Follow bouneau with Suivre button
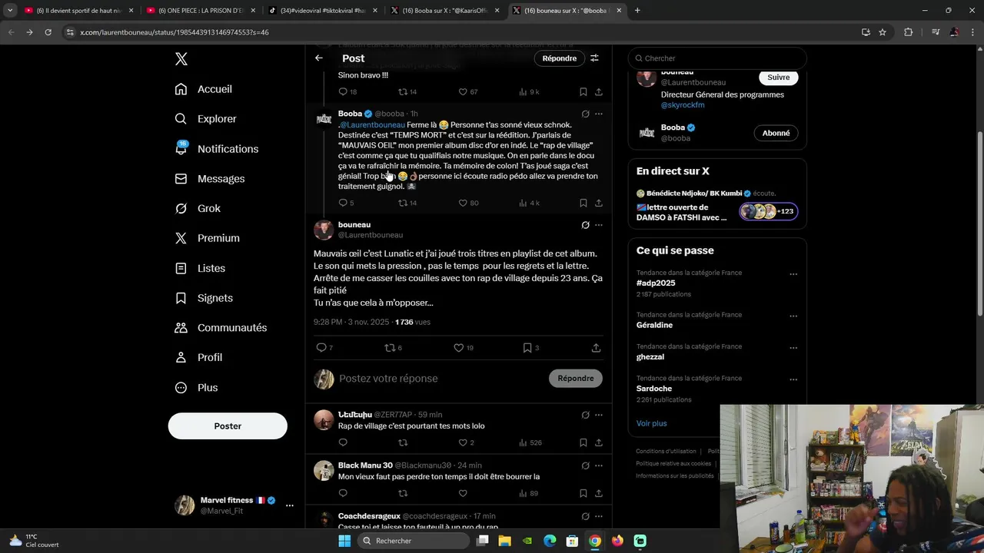The height and width of the screenshot is (553, 984). point(778,77)
